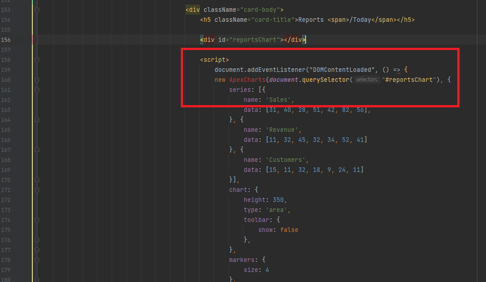The image size is (486, 282).
Task: Click the 'chart' property key
Action: pos(238,190)
